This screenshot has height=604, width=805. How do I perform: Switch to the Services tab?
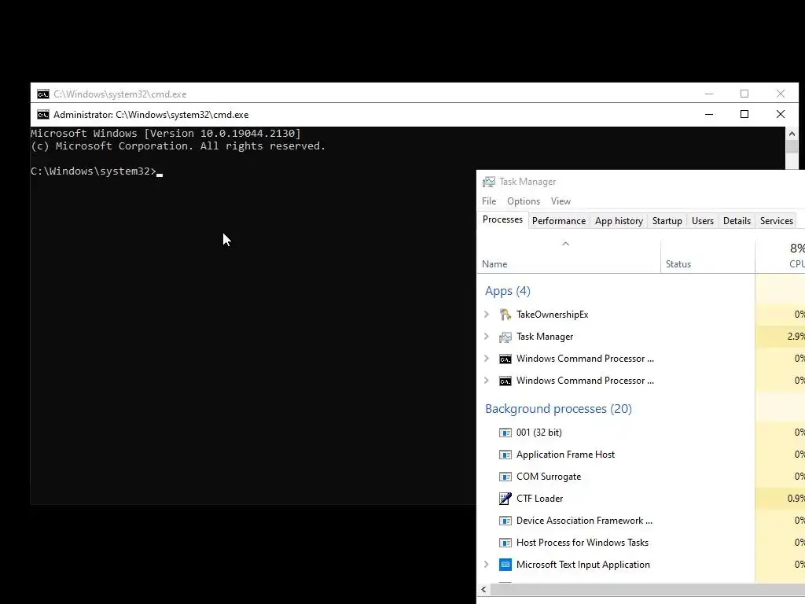tap(776, 221)
